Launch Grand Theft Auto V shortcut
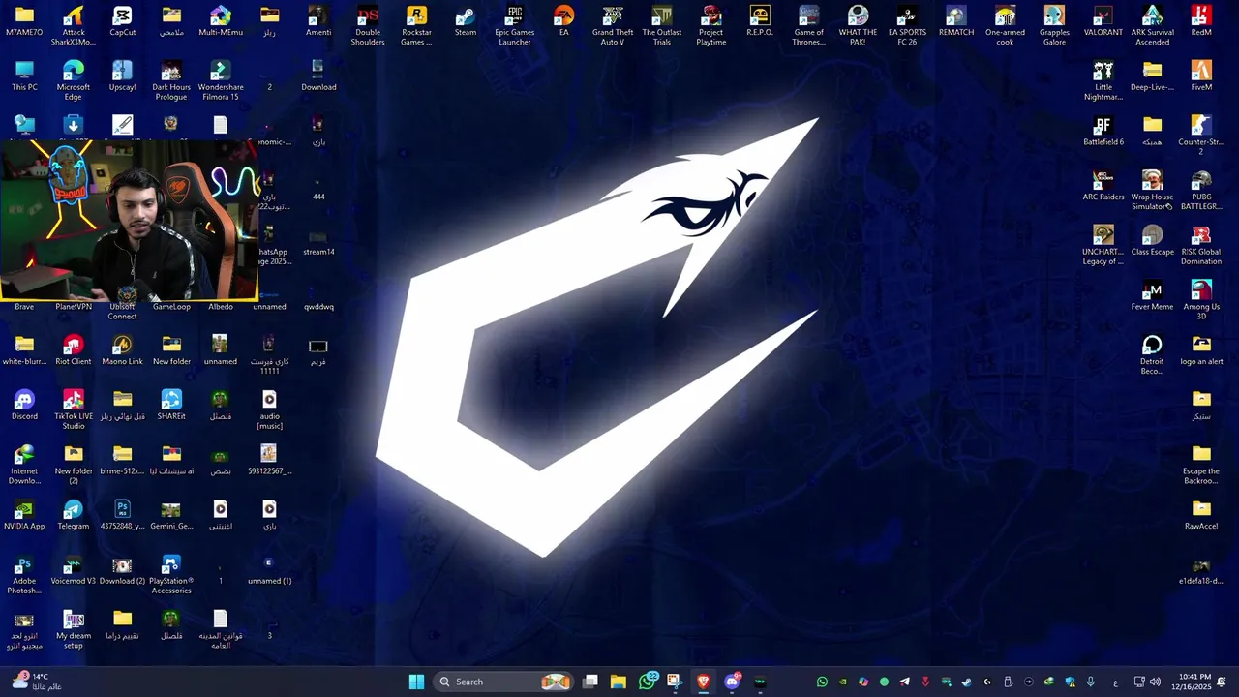 [613, 25]
